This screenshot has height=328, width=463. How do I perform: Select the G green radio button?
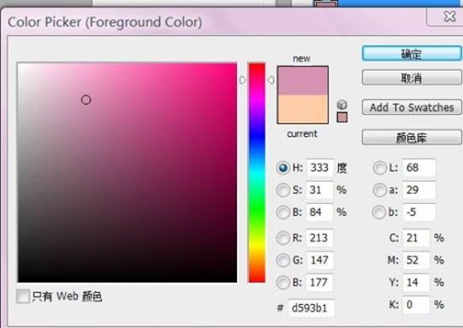click(x=282, y=260)
